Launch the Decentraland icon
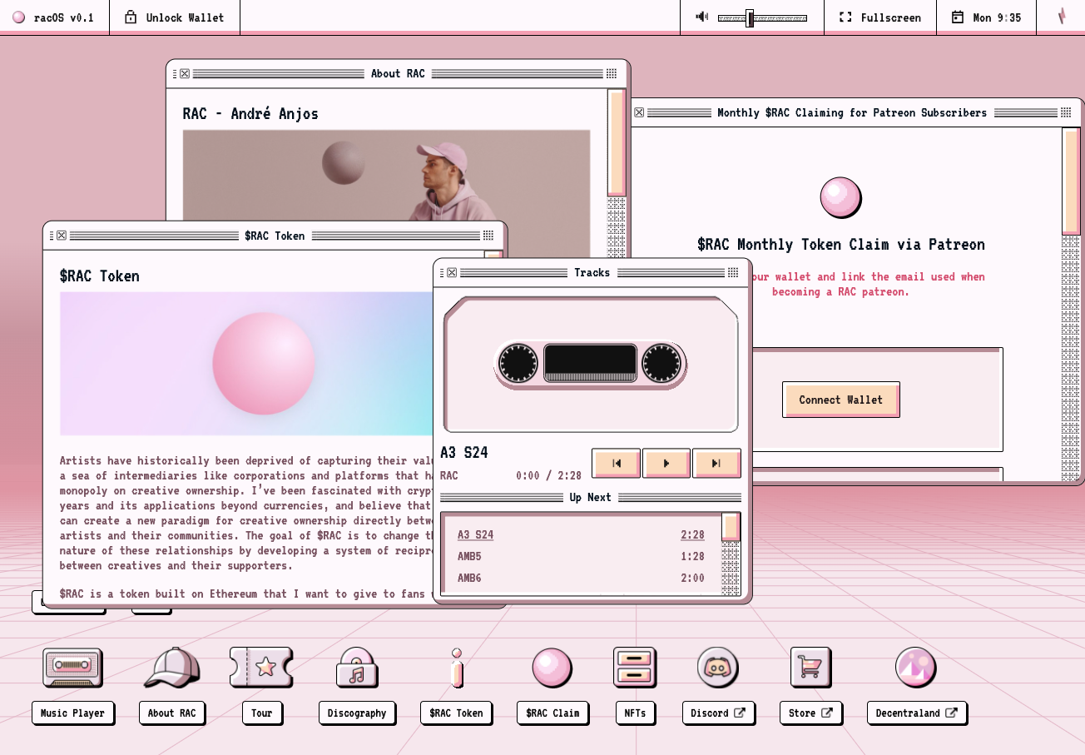This screenshot has width=1085, height=755. pos(916,668)
